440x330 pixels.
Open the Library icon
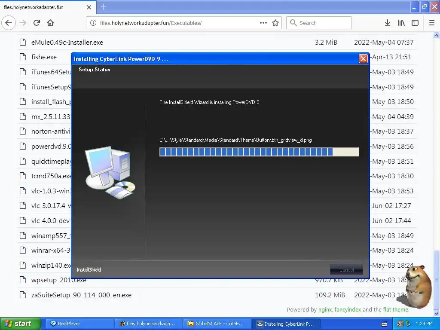click(x=401, y=23)
